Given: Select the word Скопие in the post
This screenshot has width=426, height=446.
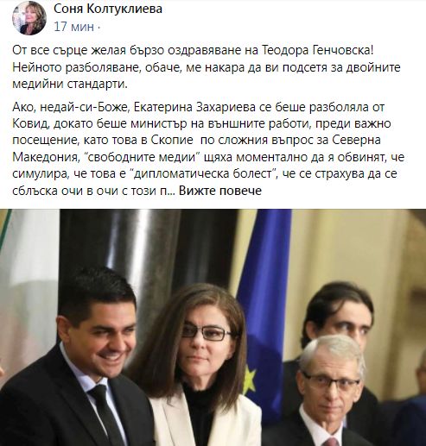Looking at the screenshot, I should (x=172, y=141).
